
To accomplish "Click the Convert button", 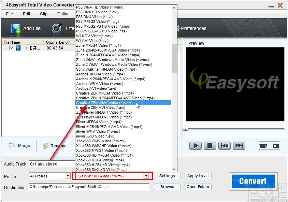I will 253,181.
